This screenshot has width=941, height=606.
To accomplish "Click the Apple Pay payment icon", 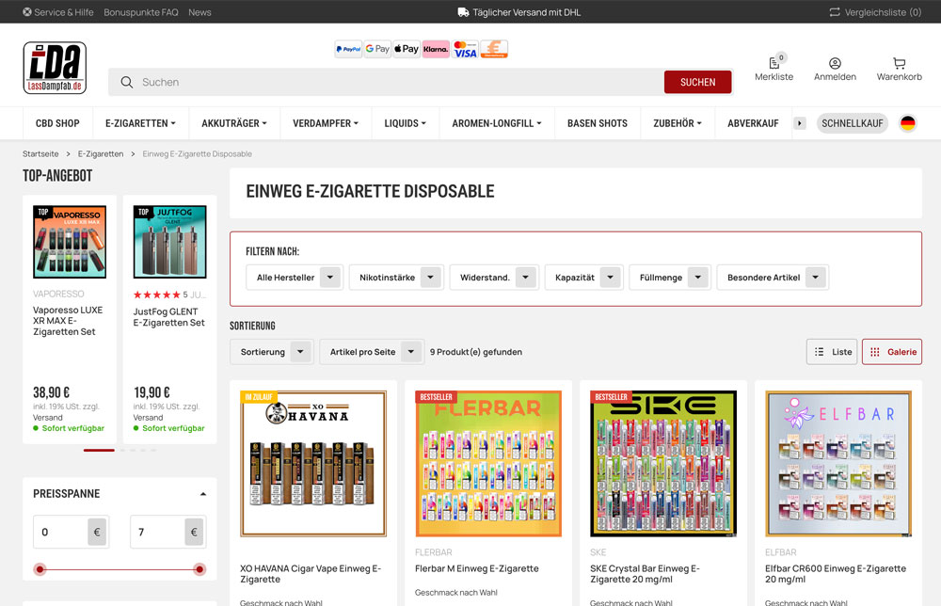I will click(x=407, y=49).
